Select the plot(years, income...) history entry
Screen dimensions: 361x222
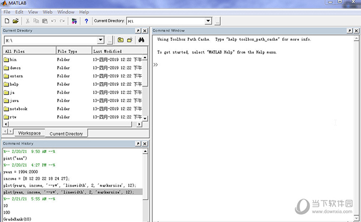[x=70, y=185]
